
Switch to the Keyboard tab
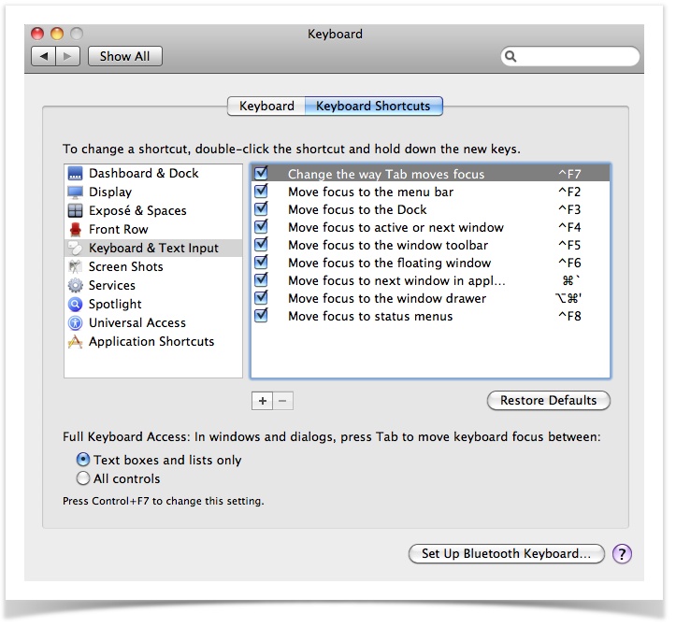pyautogui.click(x=266, y=106)
